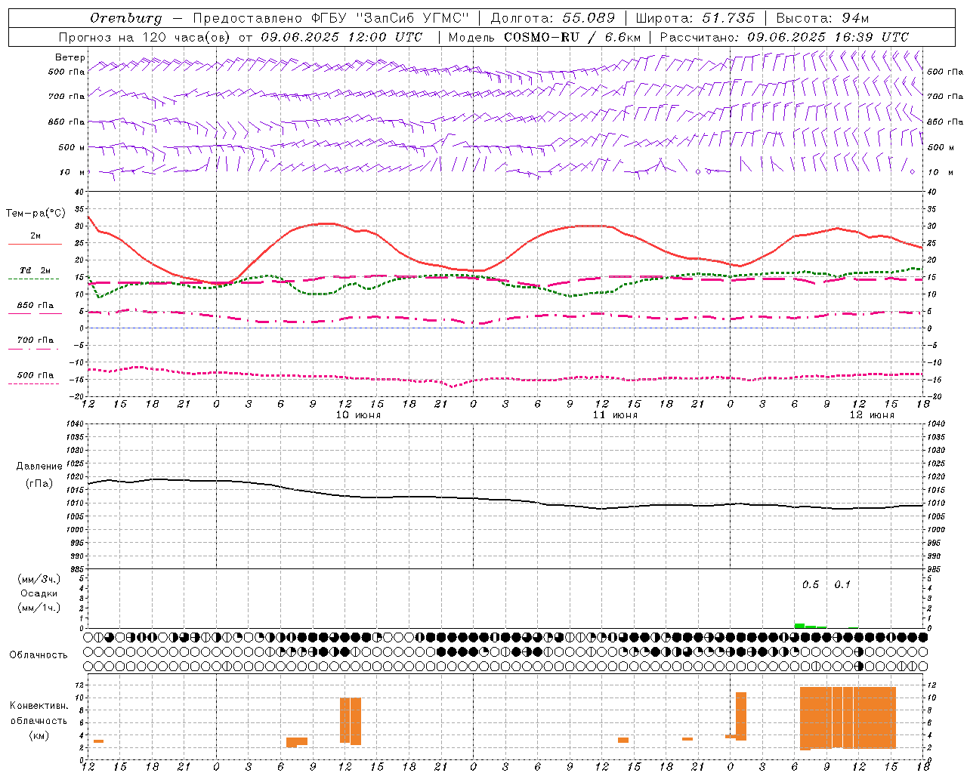Screen dimensions: 967x773
Task: Click the 'Широта: 51.735' header value
Action: (x=695, y=18)
